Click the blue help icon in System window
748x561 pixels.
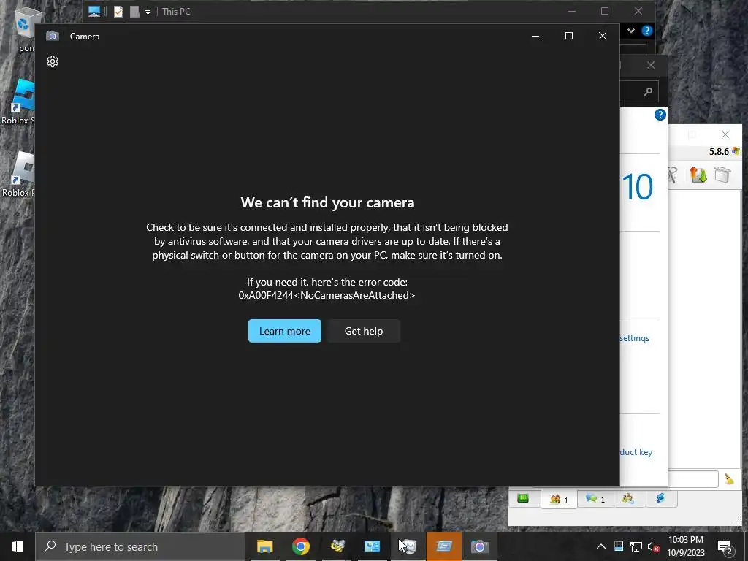point(660,115)
